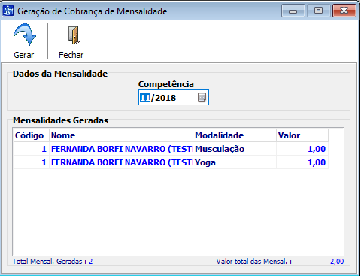The image size is (361, 276).
Task: Maximize the Geração de Cobrança window
Action: (x=319, y=11)
